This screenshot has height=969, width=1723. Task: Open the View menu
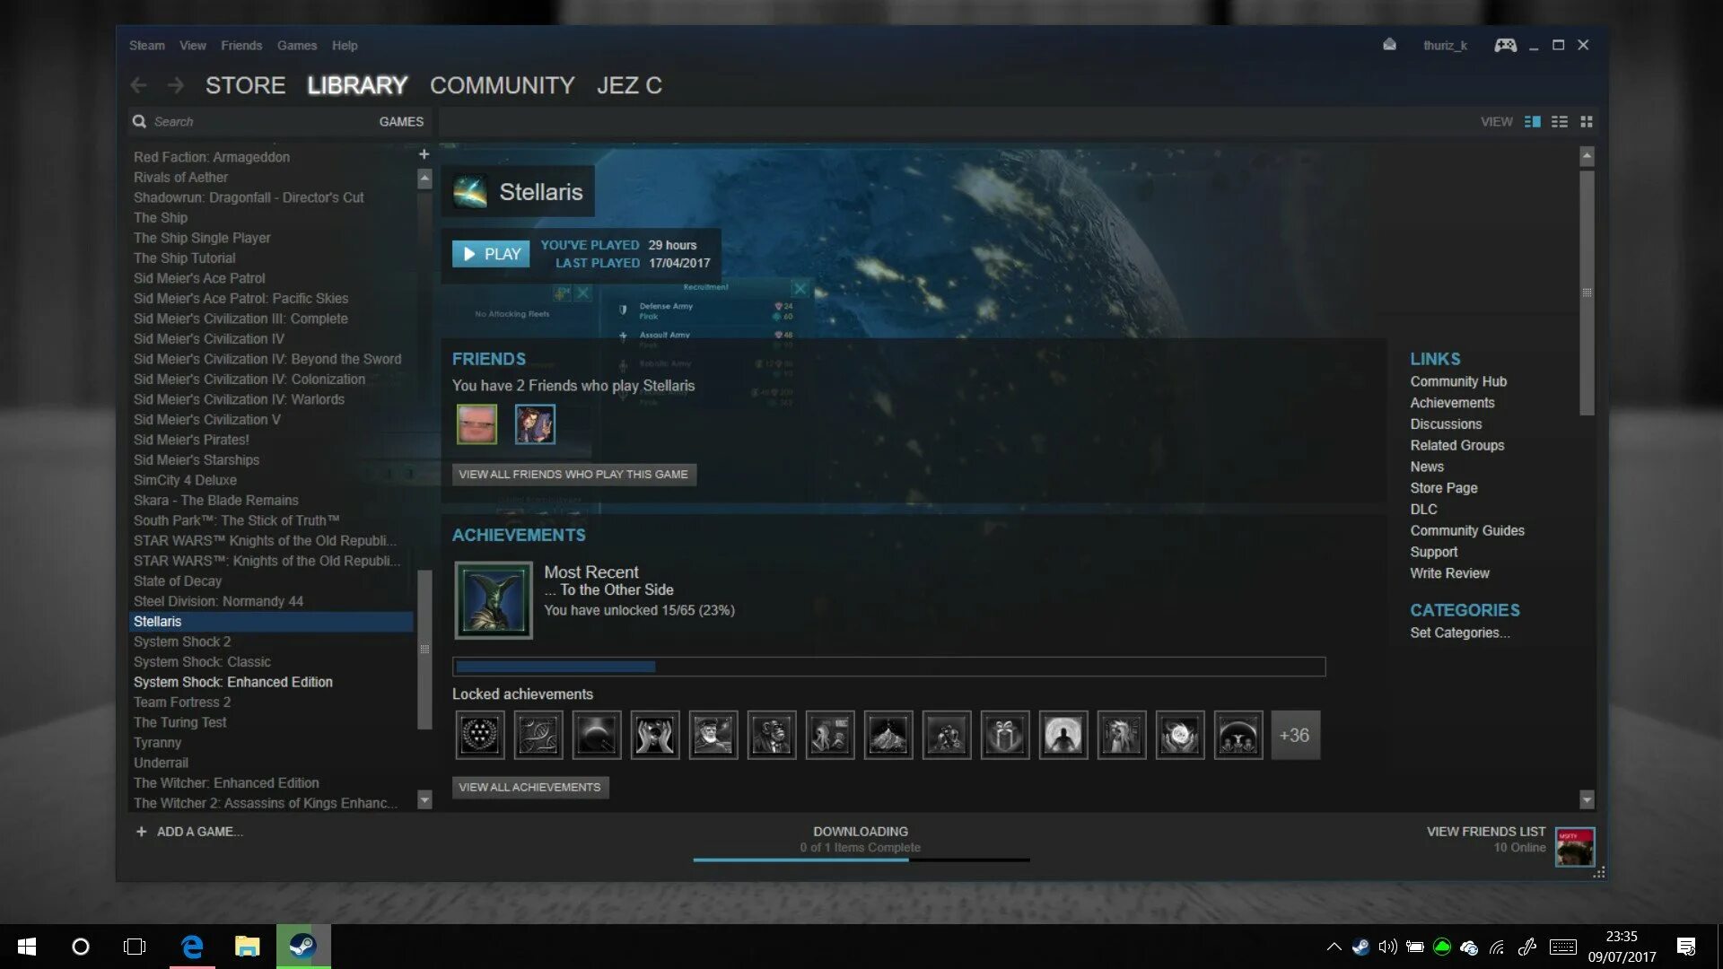click(193, 45)
